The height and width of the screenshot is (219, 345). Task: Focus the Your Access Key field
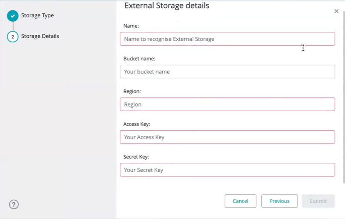(227, 137)
